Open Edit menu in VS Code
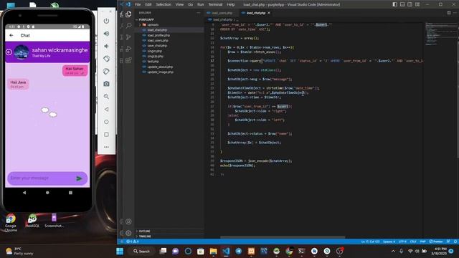 [148, 4]
